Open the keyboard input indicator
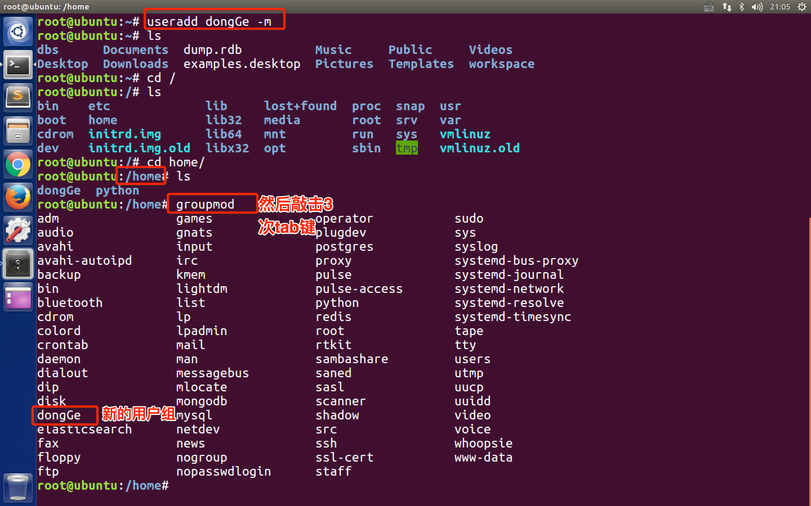 [709, 7]
